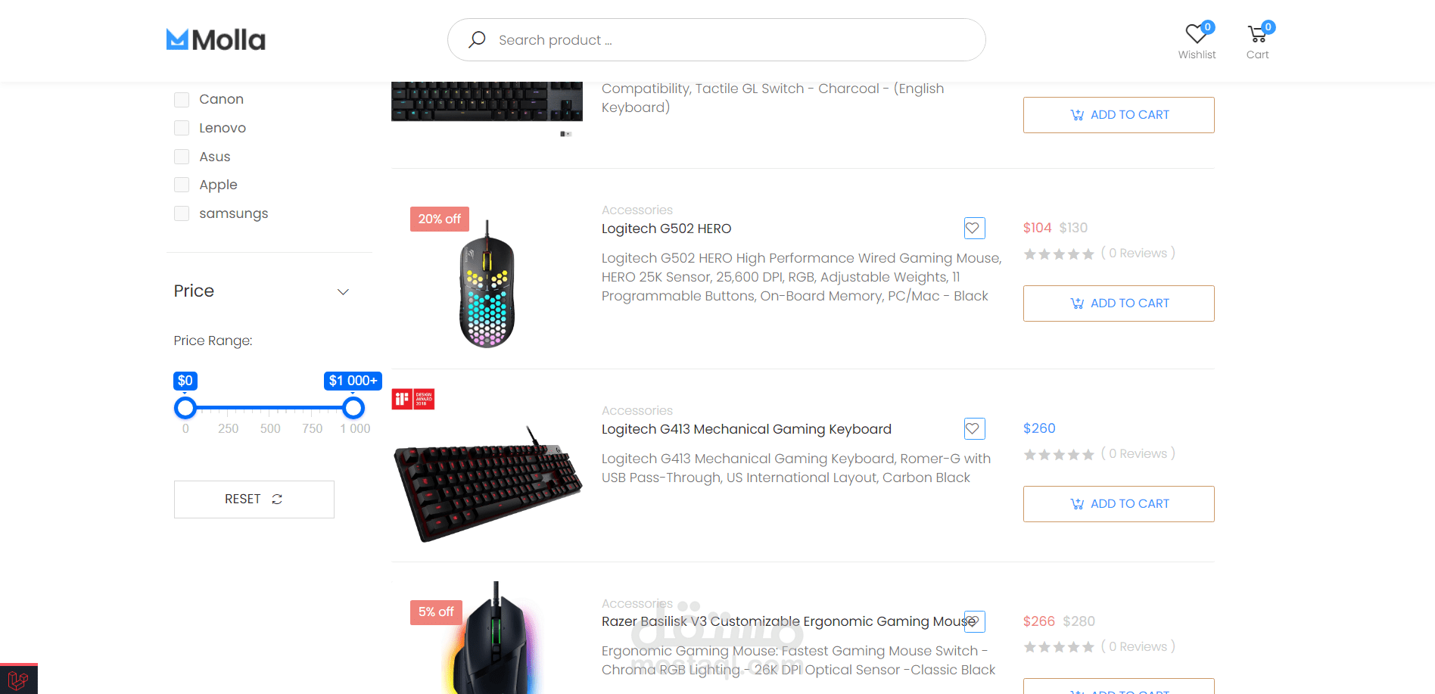Add Logitech G502 HERO to wishlist
This screenshot has height=694, width=1435.
974,228
